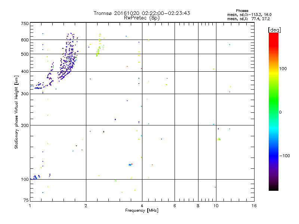Click the x-axis tick label '6'
The width and height of the screenshot is (299, 224).
175,206
